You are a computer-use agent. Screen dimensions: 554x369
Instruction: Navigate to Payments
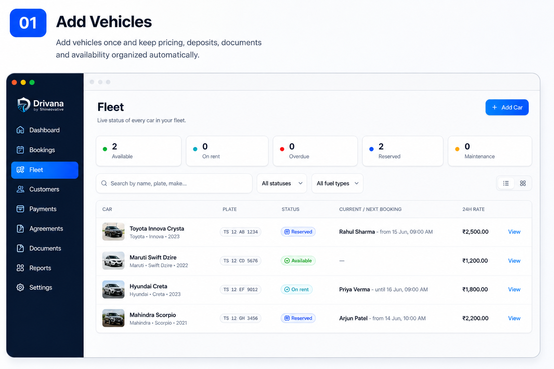click(x=45, y=209)
